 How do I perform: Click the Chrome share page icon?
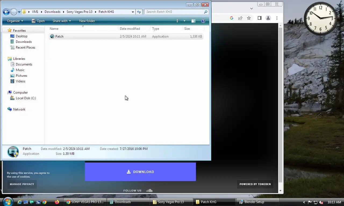(240, 18)
